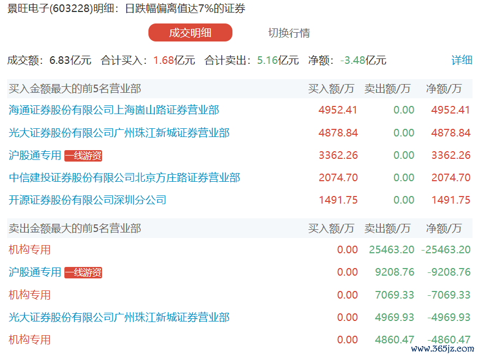478x357 pixels.
Task: Click the 7069.33 sell amount cell
Action: click(x=395, y=295)
